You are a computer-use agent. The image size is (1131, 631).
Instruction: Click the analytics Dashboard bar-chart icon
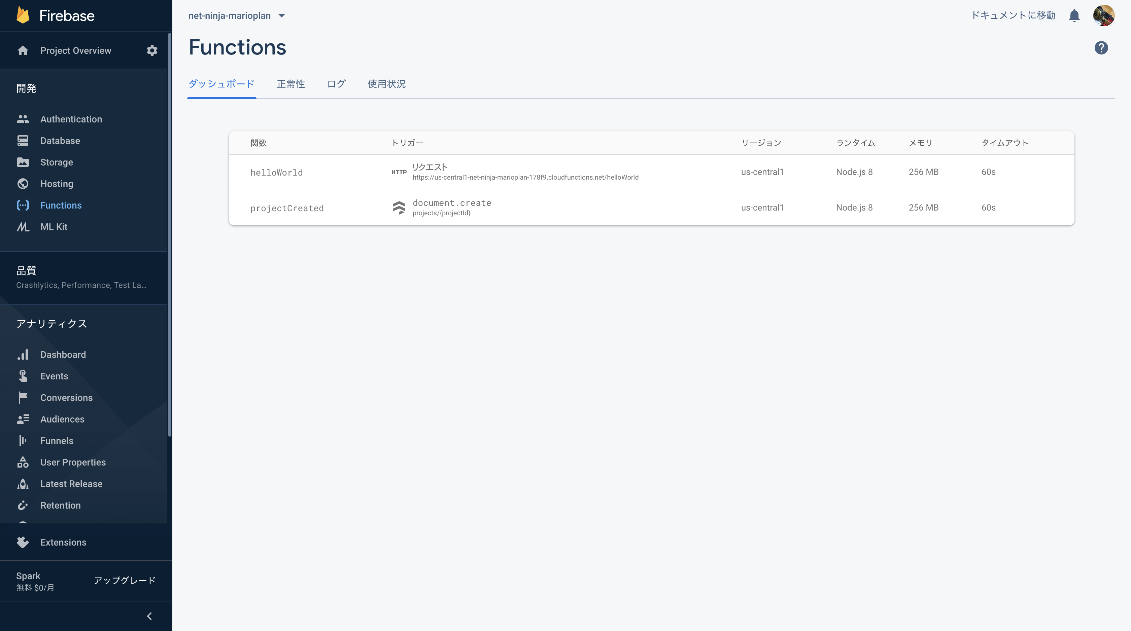point(23,354)
